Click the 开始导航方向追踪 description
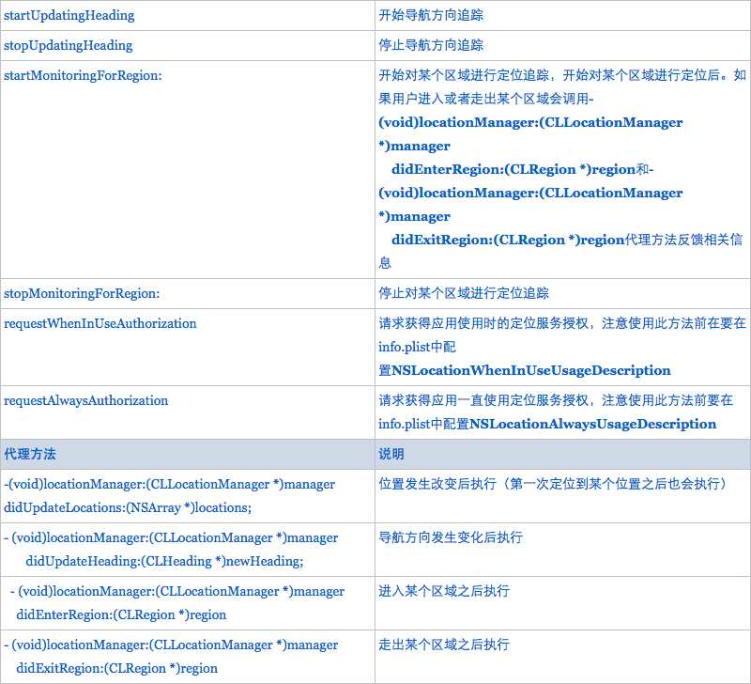 pos(431,15)
